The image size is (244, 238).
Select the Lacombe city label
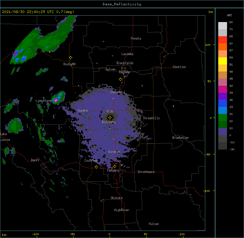point(127,54)
